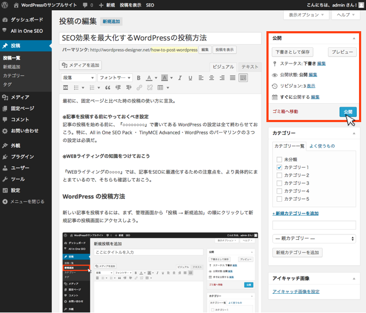
Task: Toggle the second toolbar row button
Action: point(243,78)
